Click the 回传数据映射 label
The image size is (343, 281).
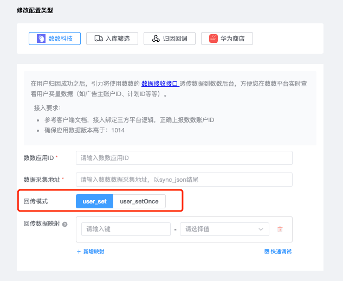[x=42, y=223]
